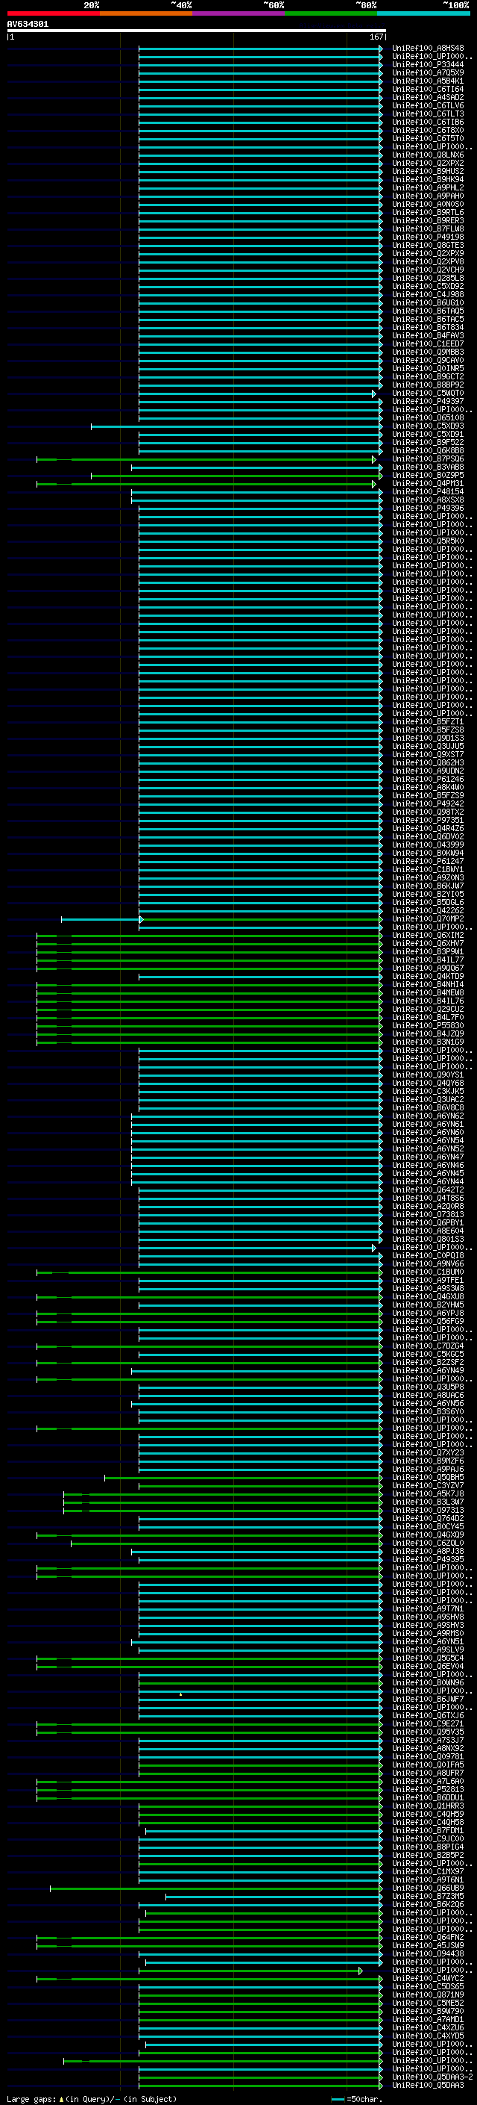Choose hit UniRef100_C1EED7
The width and height of the screenshot is (477, 2105).
[x=427, y=344]
